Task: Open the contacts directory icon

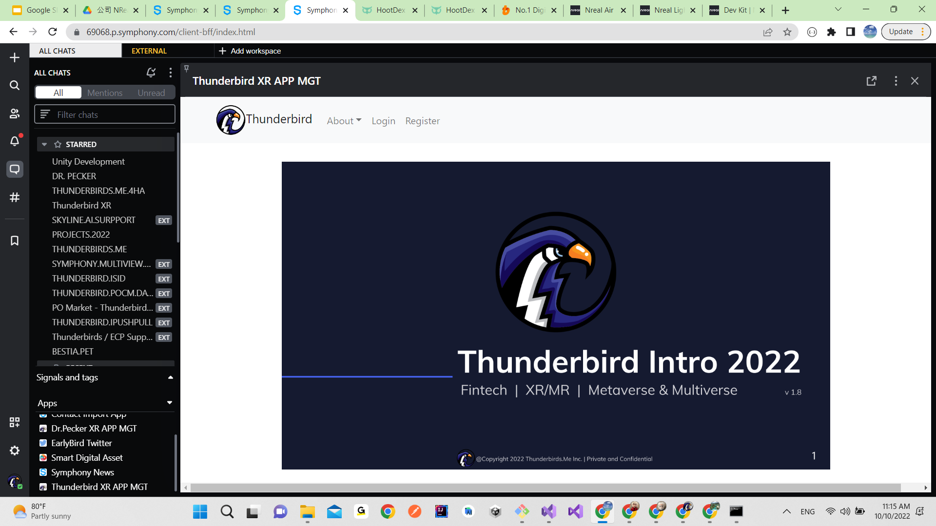Action: pos(15,113)
